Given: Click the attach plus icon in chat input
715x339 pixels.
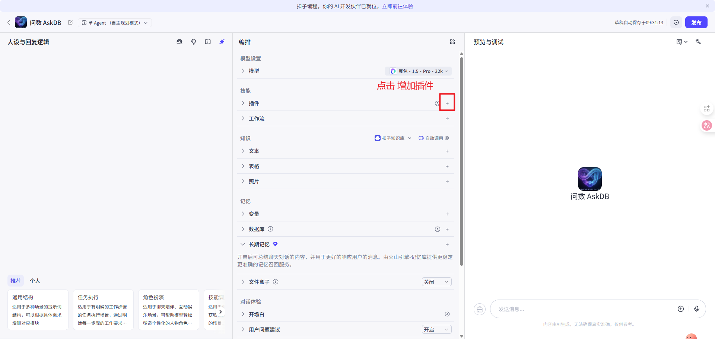Looking at the screenshot, I should point(681,309).
